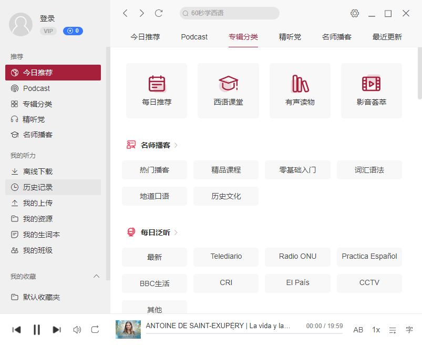Click the blue points badge showing 0
The height and width of the screenshot is (345, 422).
(x=73, y=31)
